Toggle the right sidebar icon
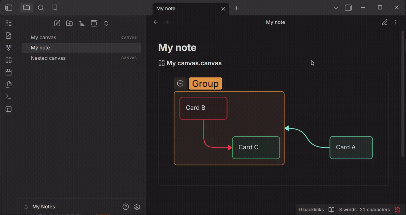The width and height of the screenshot is (406, 215). [348, 8]
